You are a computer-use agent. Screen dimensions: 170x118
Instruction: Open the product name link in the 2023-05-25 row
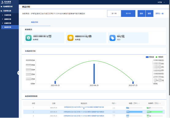(x=84, y=116)
